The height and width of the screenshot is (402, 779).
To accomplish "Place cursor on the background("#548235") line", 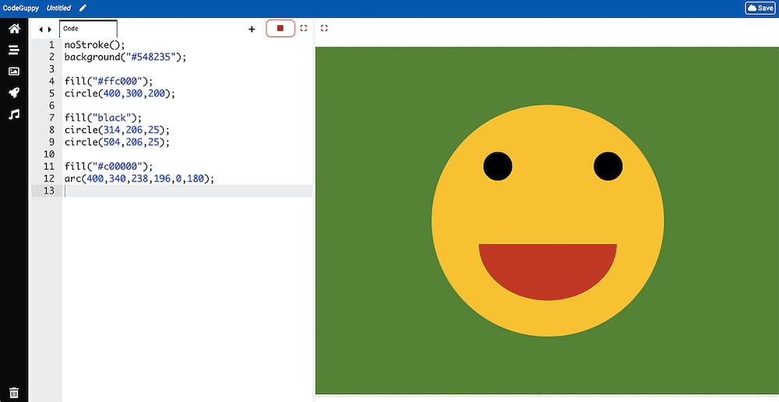I will coord(125,57).
